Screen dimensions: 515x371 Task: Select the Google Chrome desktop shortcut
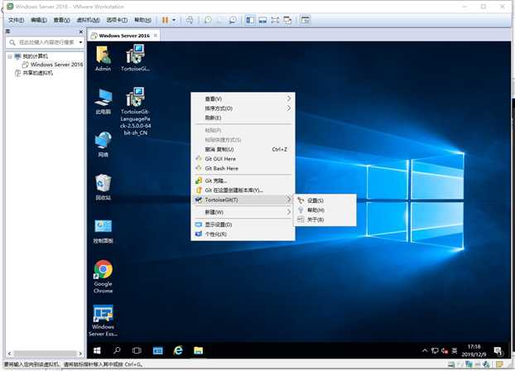pos(103,277)
